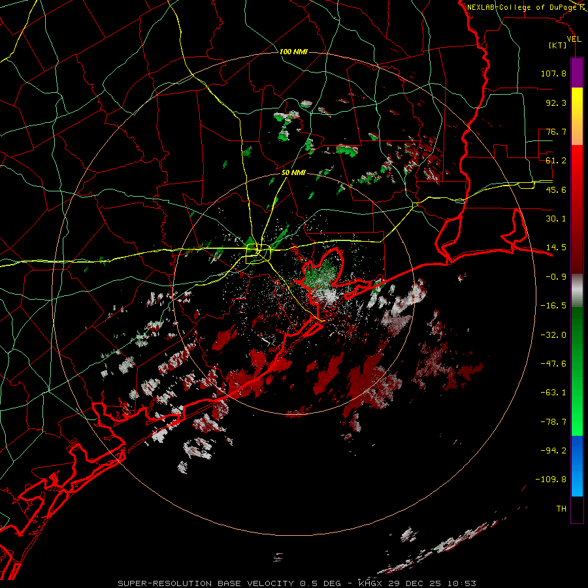Click the 107.8 velocity scale value
The height and width of the screenshot is (588, 588).
pyautogui.click(x=553, y=73)
